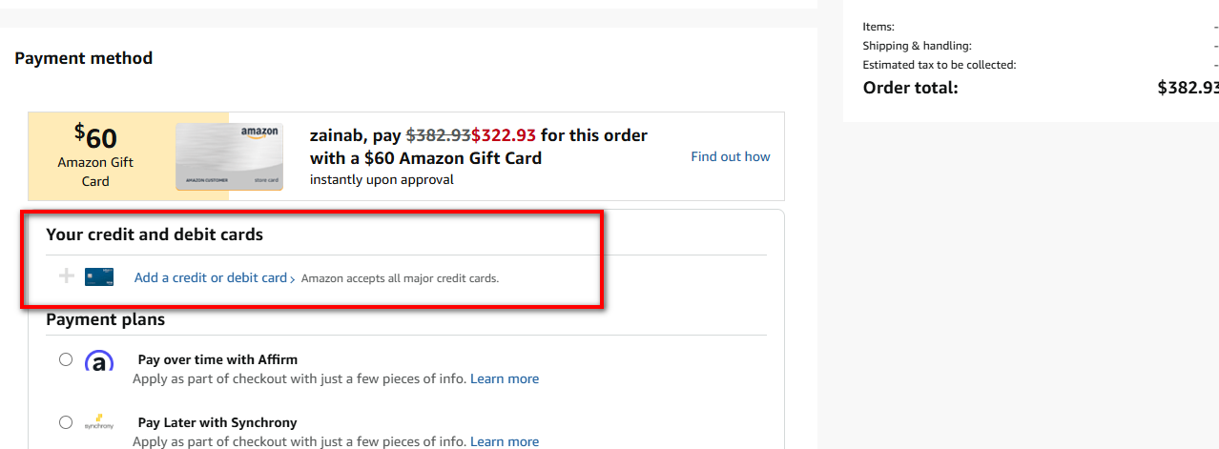This screenshot has height=449, width=1219.
Task: Select the Affirm radio button
Action: click(66, 359)
